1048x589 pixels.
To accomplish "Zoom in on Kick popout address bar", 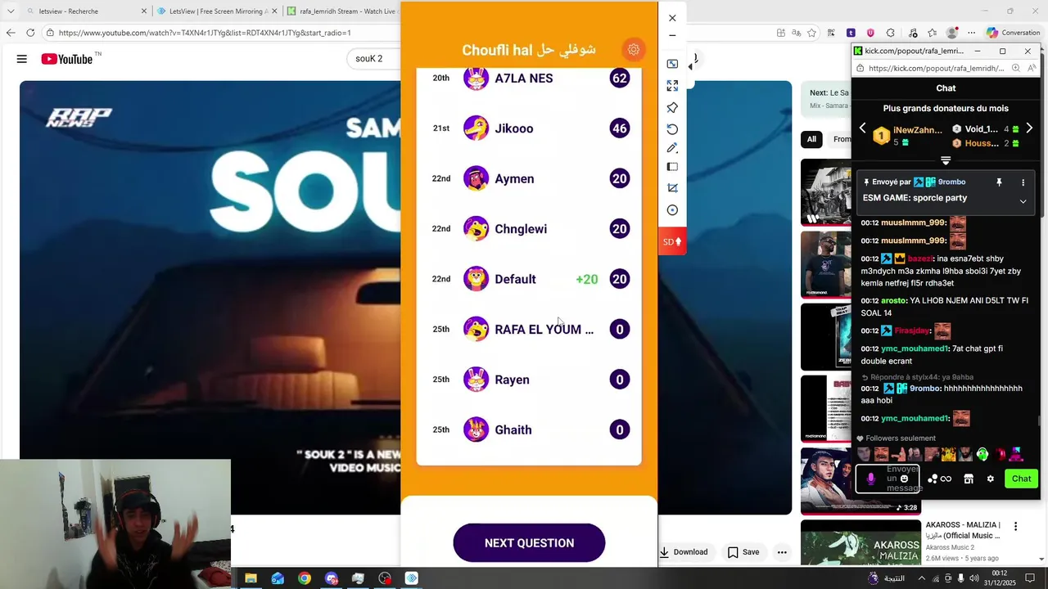I will pyautogui.click(x=1016, y=69).
